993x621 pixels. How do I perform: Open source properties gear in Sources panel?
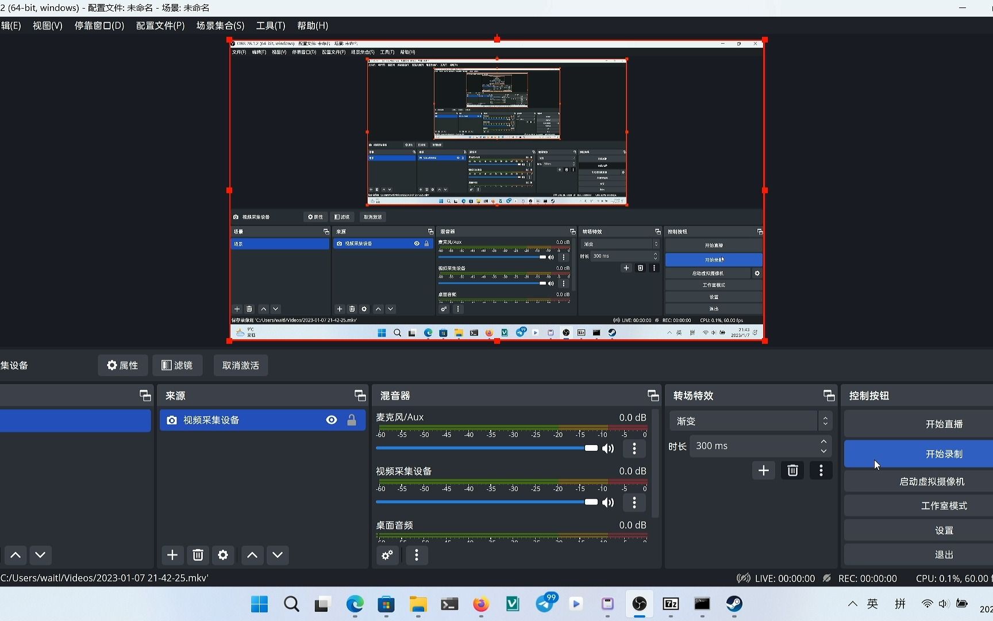(x=223, y=555)
